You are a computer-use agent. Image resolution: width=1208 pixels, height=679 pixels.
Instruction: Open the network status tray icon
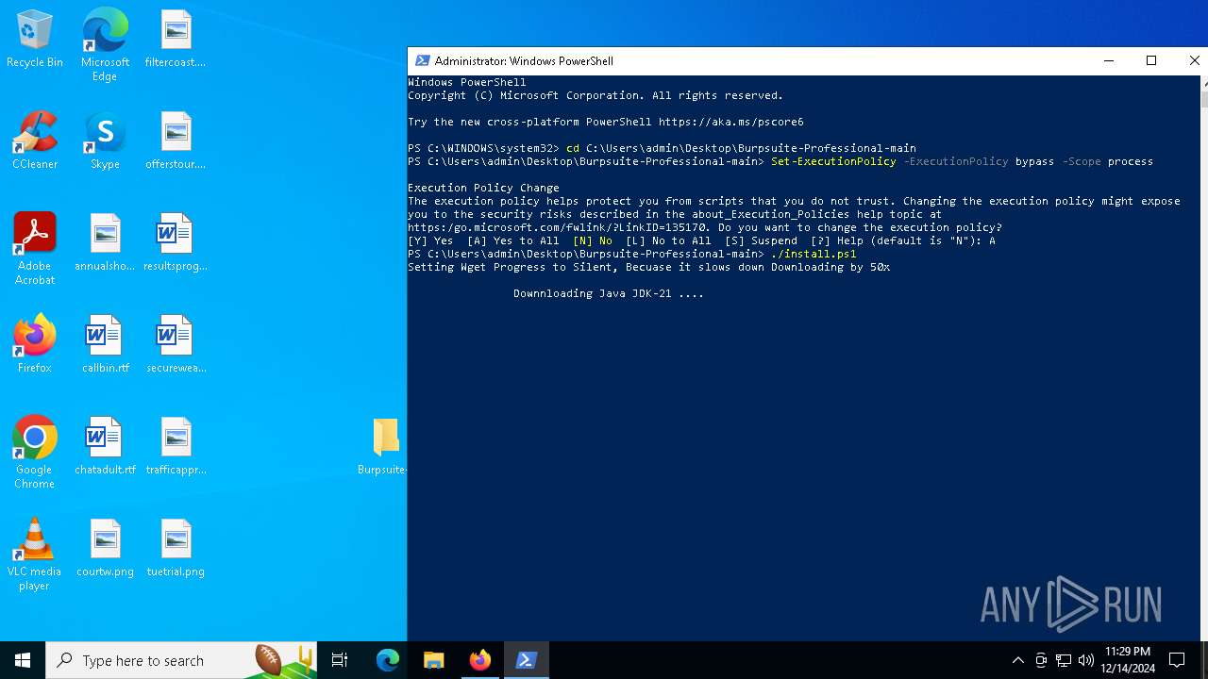(1064, 660)
